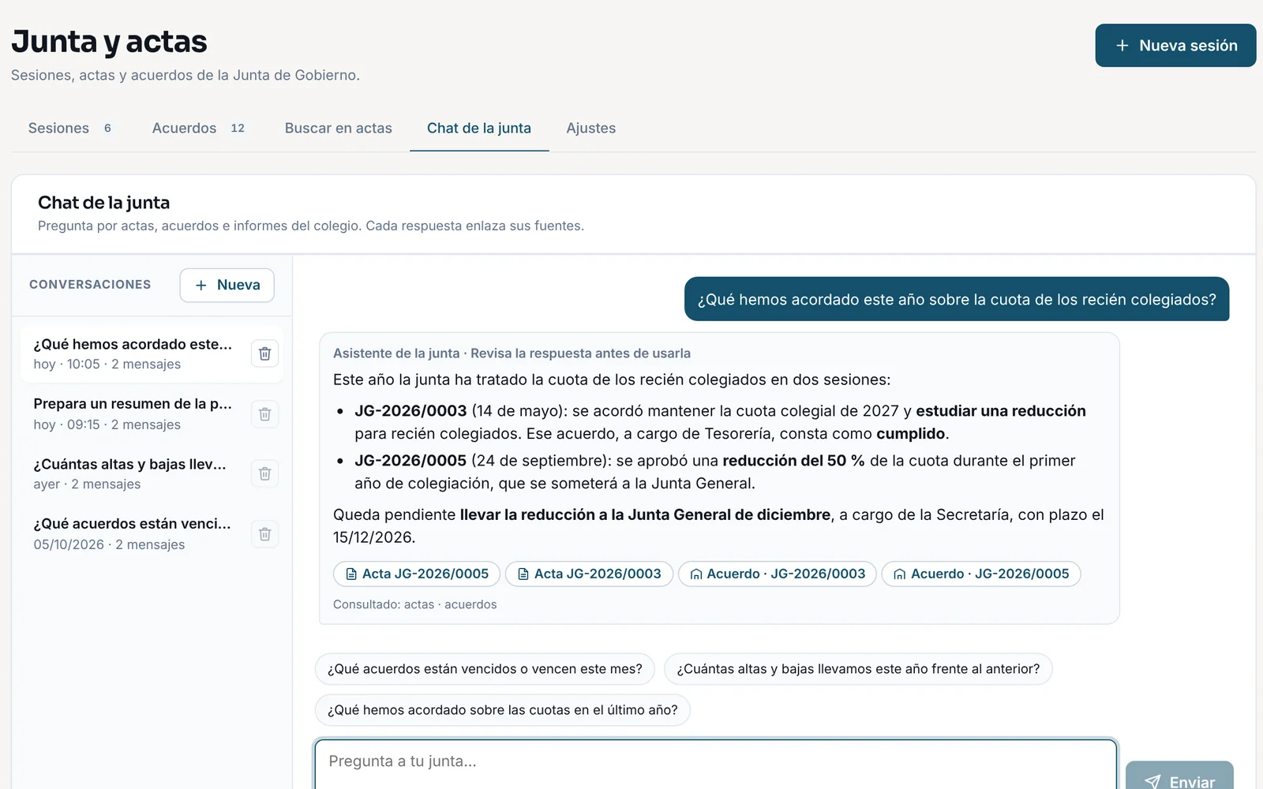Viewport: 1263px width, 789px height.
Task: Pick suggestion about altas y bajas frente al anterior
Action: [858, 669]
